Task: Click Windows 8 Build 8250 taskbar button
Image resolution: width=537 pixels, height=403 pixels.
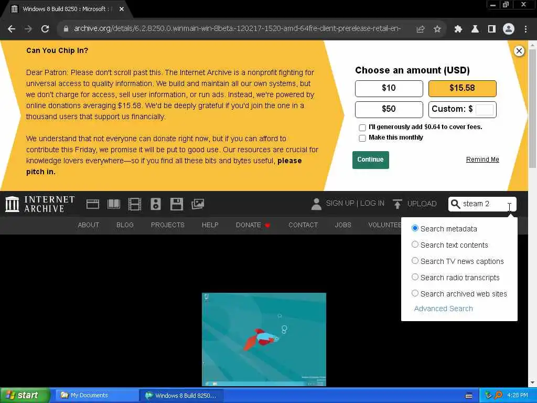Action: (181, 396)
